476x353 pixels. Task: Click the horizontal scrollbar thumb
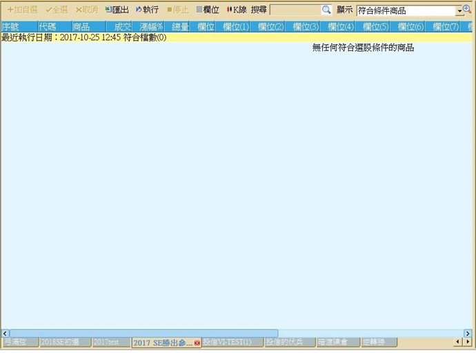point(143,334)
